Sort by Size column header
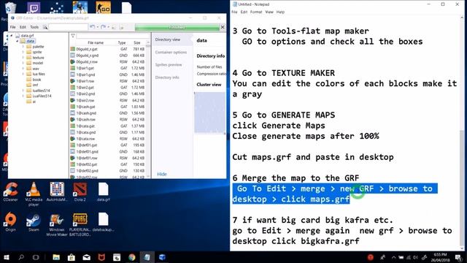 coord(137,42)
